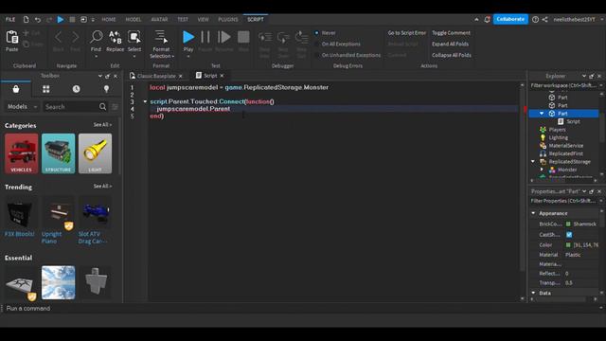This screenshot has width=606, height=341.
Task: Toggle the CastShadow checkbox
Action: coord(569,235)
